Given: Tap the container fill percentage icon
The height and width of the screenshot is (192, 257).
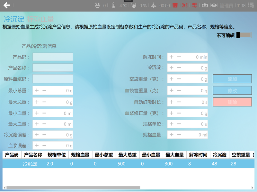Looking at the screenshot, I should coord(134,5).
